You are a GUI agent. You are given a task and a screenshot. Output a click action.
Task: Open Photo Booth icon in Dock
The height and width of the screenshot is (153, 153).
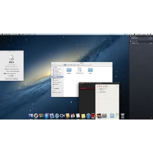pyautogui.click(x=93, y=116)
